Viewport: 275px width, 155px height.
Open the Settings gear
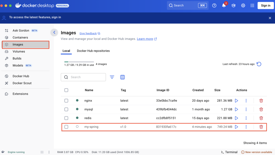pos(243,5)
